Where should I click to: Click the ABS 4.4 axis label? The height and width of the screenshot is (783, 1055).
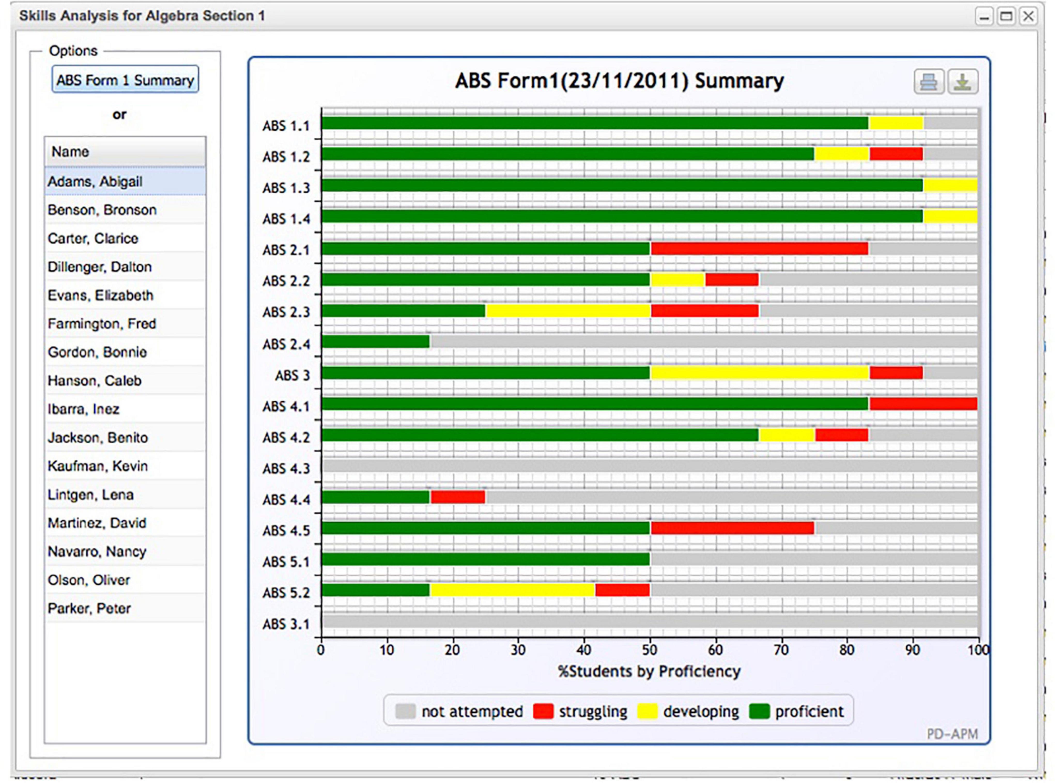point(286,500)
